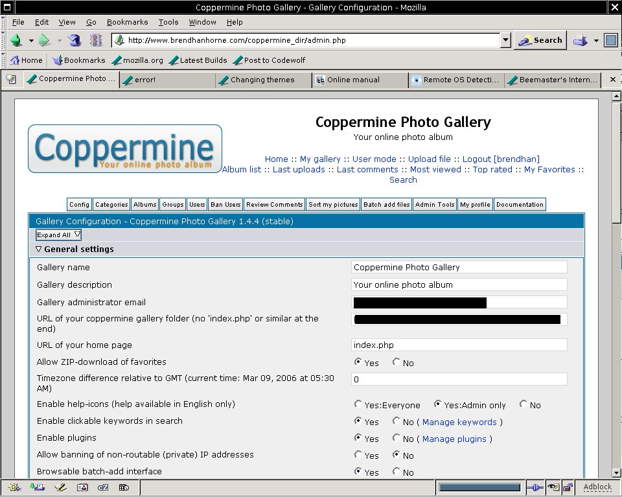Switch to the Changing themes tab
622x497 pixels.
pyautogui.click(x=264, y=80)
